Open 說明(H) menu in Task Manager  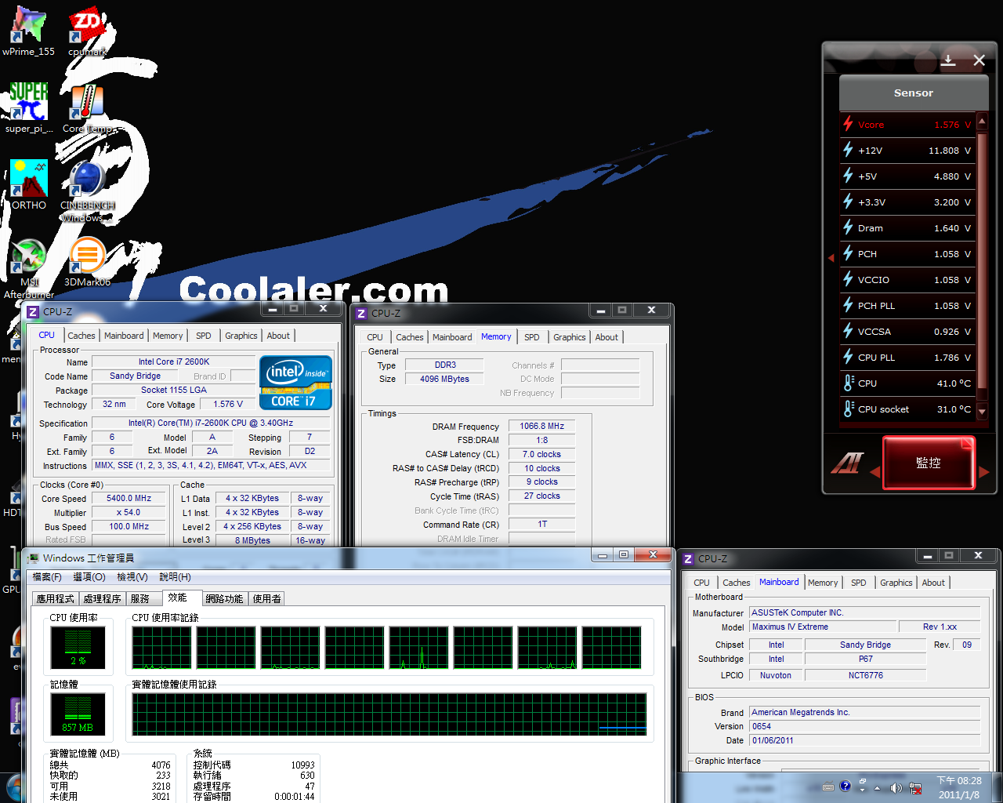176,577
